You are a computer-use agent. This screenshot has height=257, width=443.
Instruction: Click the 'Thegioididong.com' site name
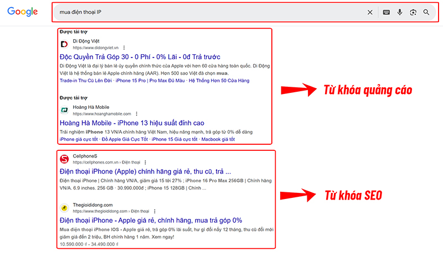[92, 205]
